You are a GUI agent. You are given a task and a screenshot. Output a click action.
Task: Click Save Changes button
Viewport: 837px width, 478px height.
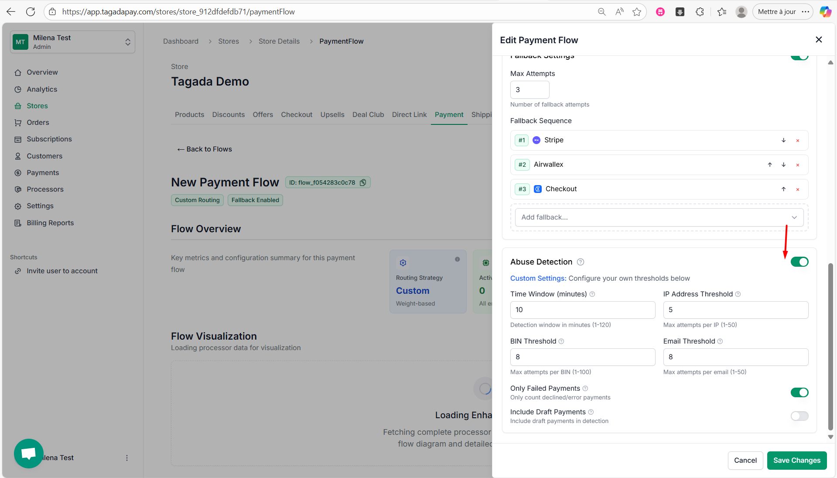[796, 461]
